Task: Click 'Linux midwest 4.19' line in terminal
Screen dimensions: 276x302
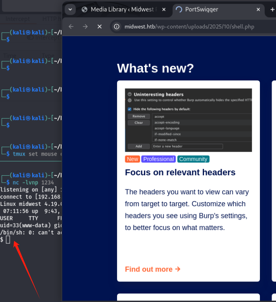Action: (31, 204)
